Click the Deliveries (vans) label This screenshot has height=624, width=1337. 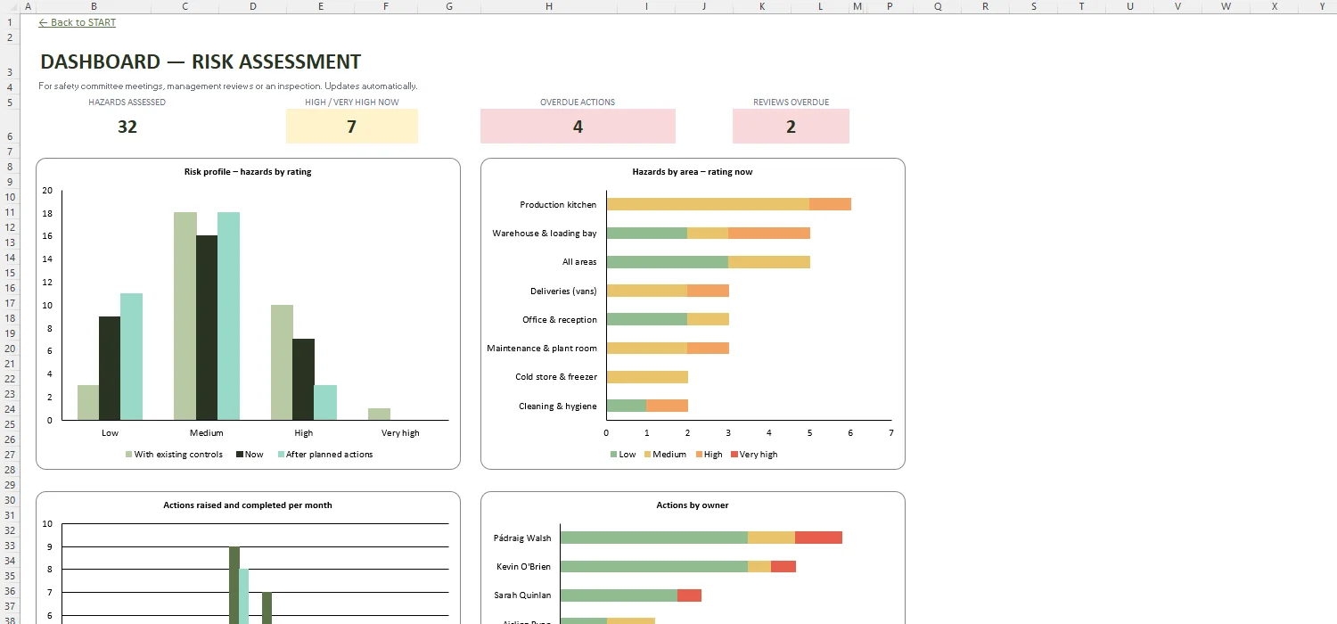tap(563, 291)
